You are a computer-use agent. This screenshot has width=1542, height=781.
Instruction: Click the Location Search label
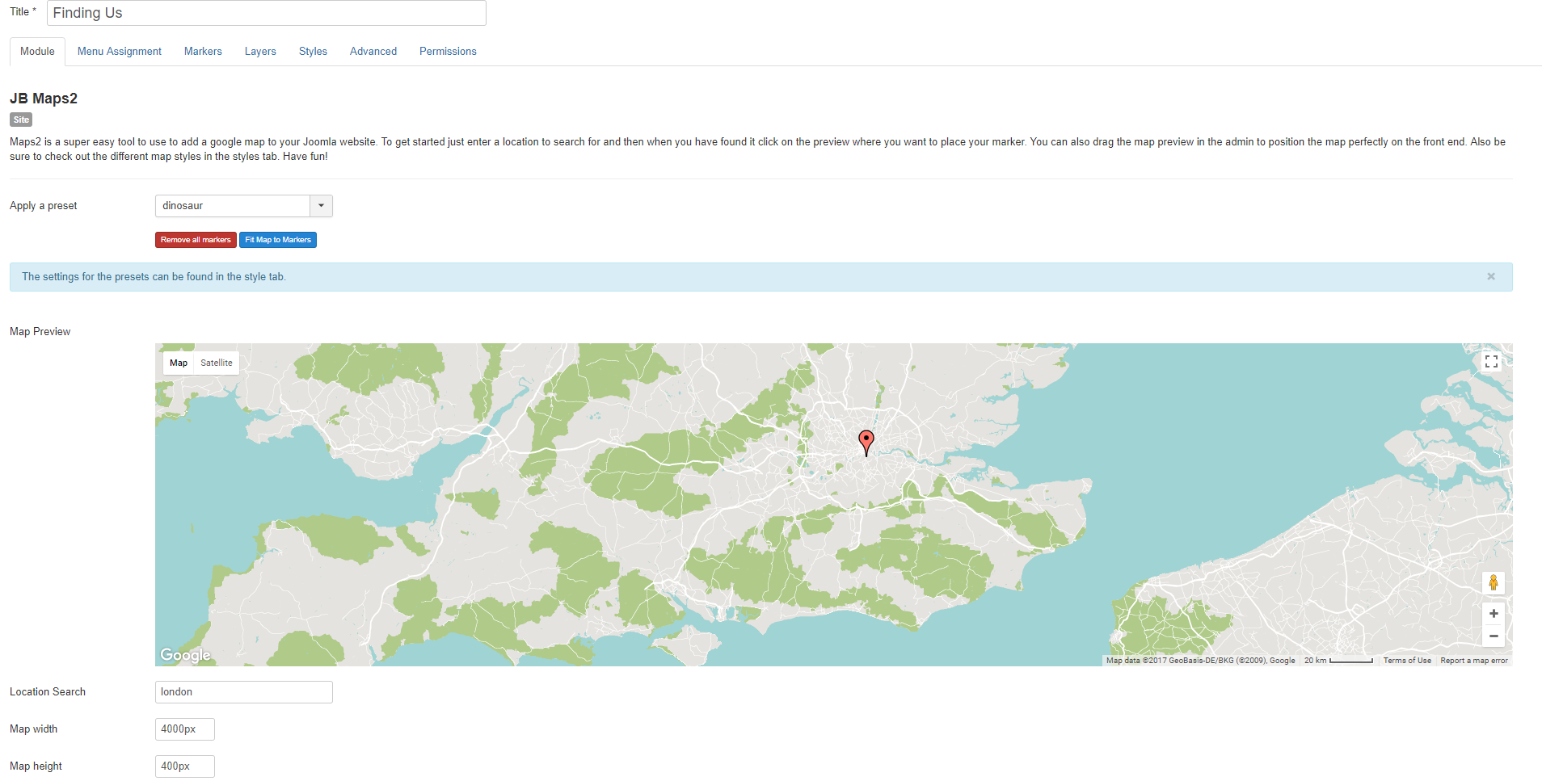pos(48,692)
